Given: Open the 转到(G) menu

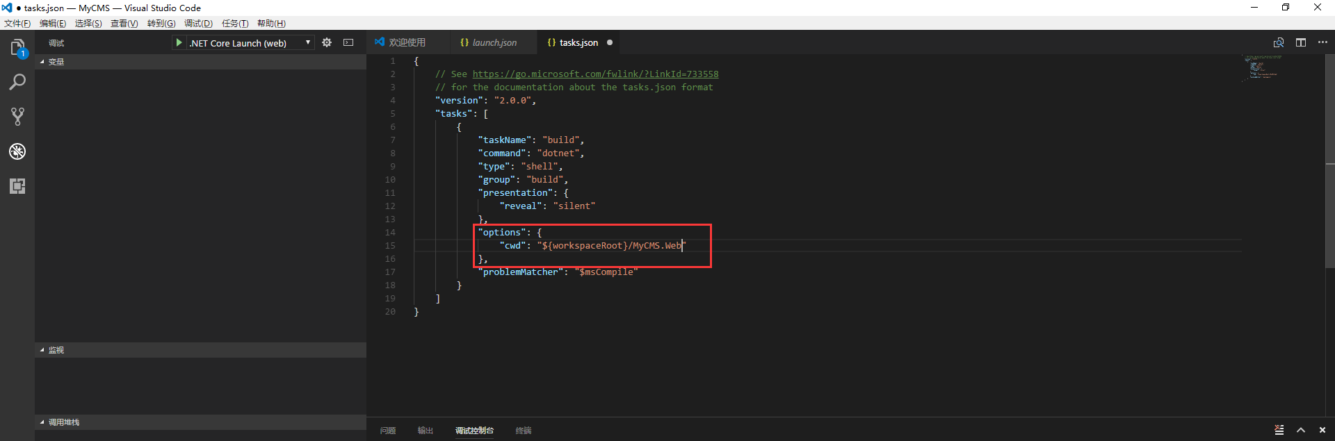Looking at the screenshot, I should point(161,23).
